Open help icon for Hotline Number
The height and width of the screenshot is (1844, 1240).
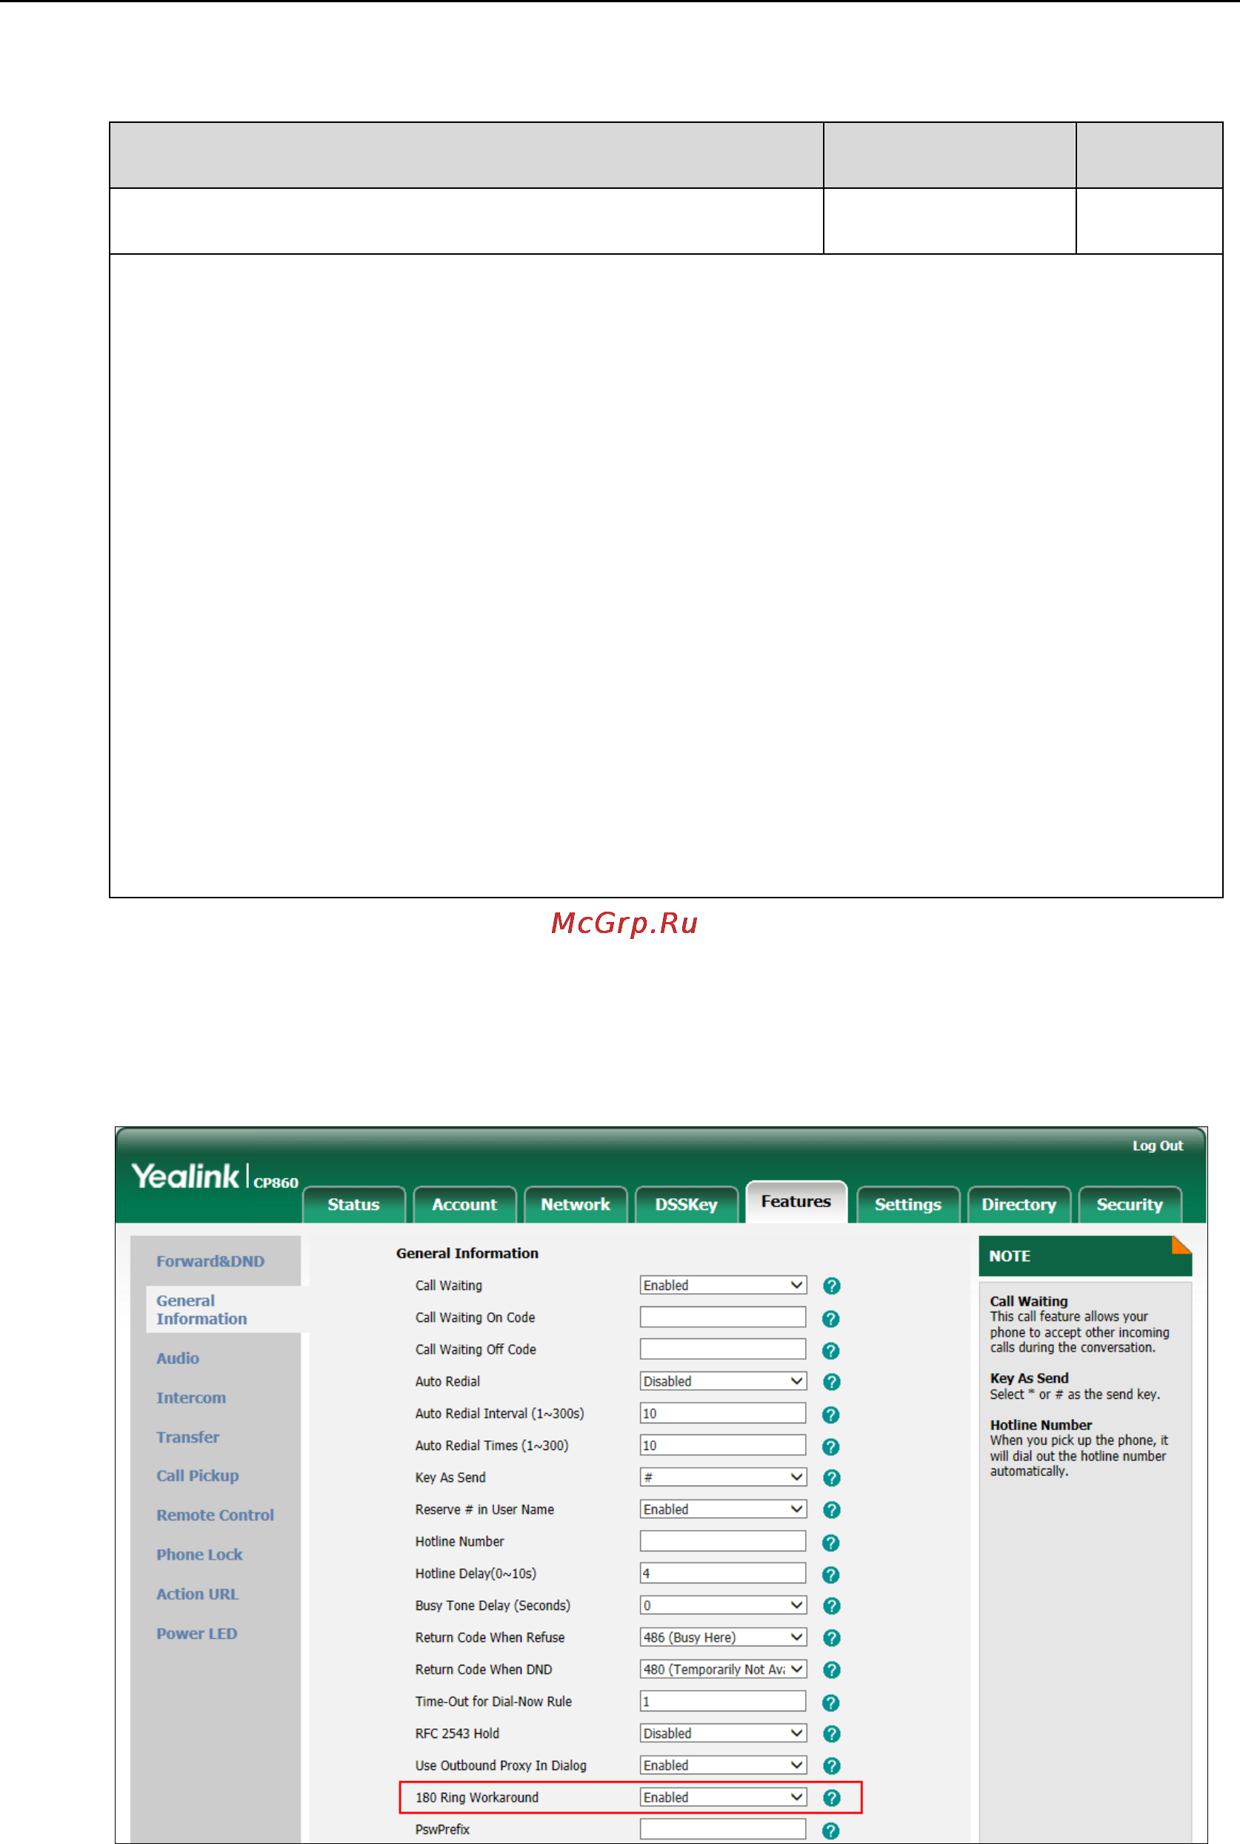tap(831, 1543)
